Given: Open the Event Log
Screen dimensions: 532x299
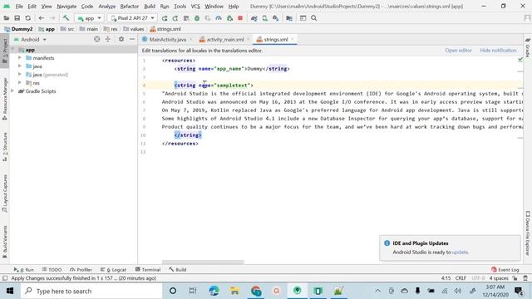Looking at the screenshot, I should [x=505, y=270].
